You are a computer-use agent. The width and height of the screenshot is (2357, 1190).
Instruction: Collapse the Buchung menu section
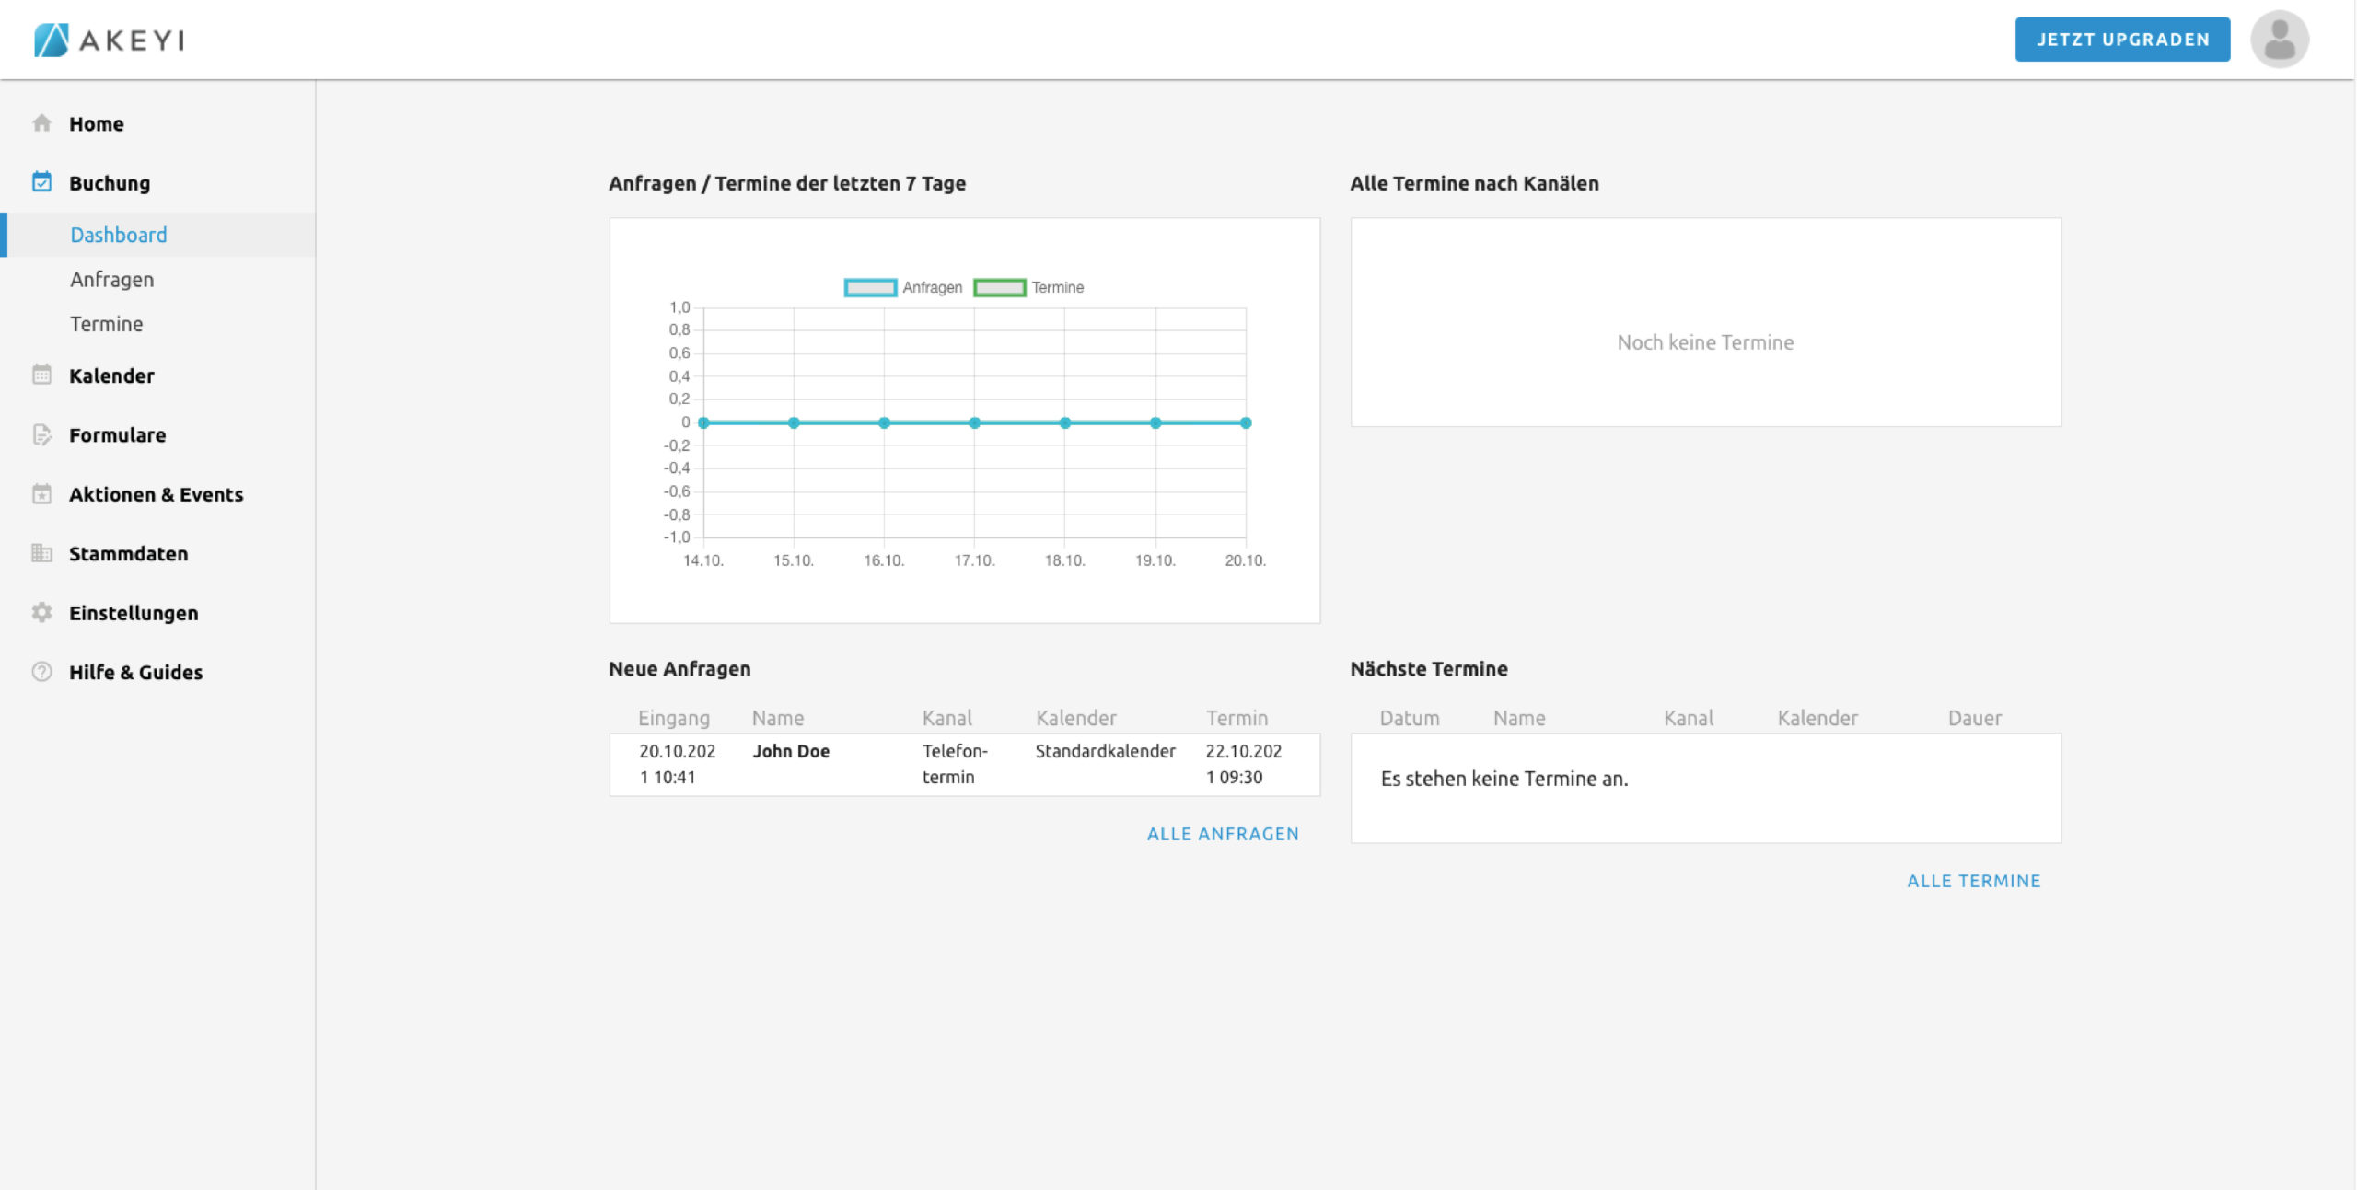coord(110,183)
